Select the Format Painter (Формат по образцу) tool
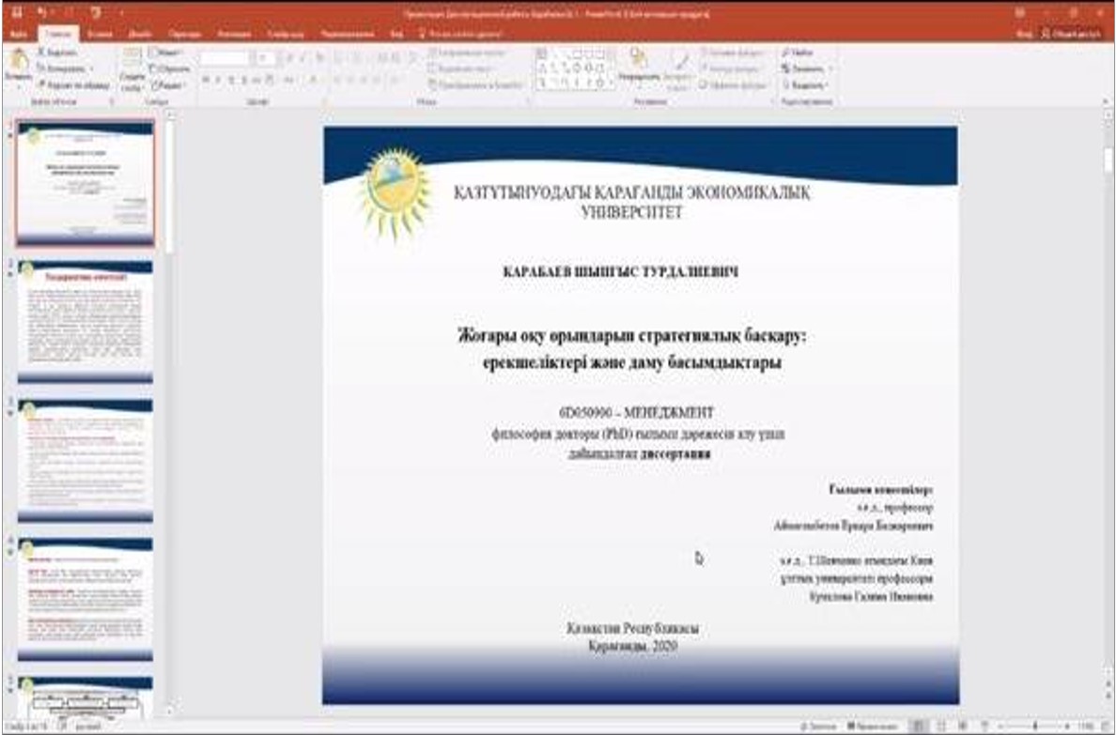The image size is (1117, 735). (x=43, y=84)
